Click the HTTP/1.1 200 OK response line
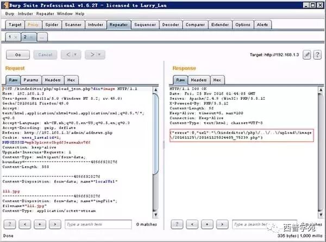The image size is (326, 242). (x=188, y=88)
